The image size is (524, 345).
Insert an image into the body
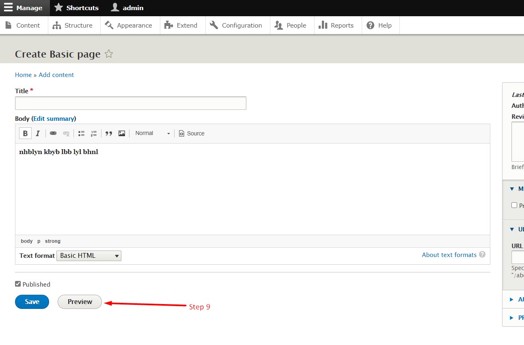(122, 133)
